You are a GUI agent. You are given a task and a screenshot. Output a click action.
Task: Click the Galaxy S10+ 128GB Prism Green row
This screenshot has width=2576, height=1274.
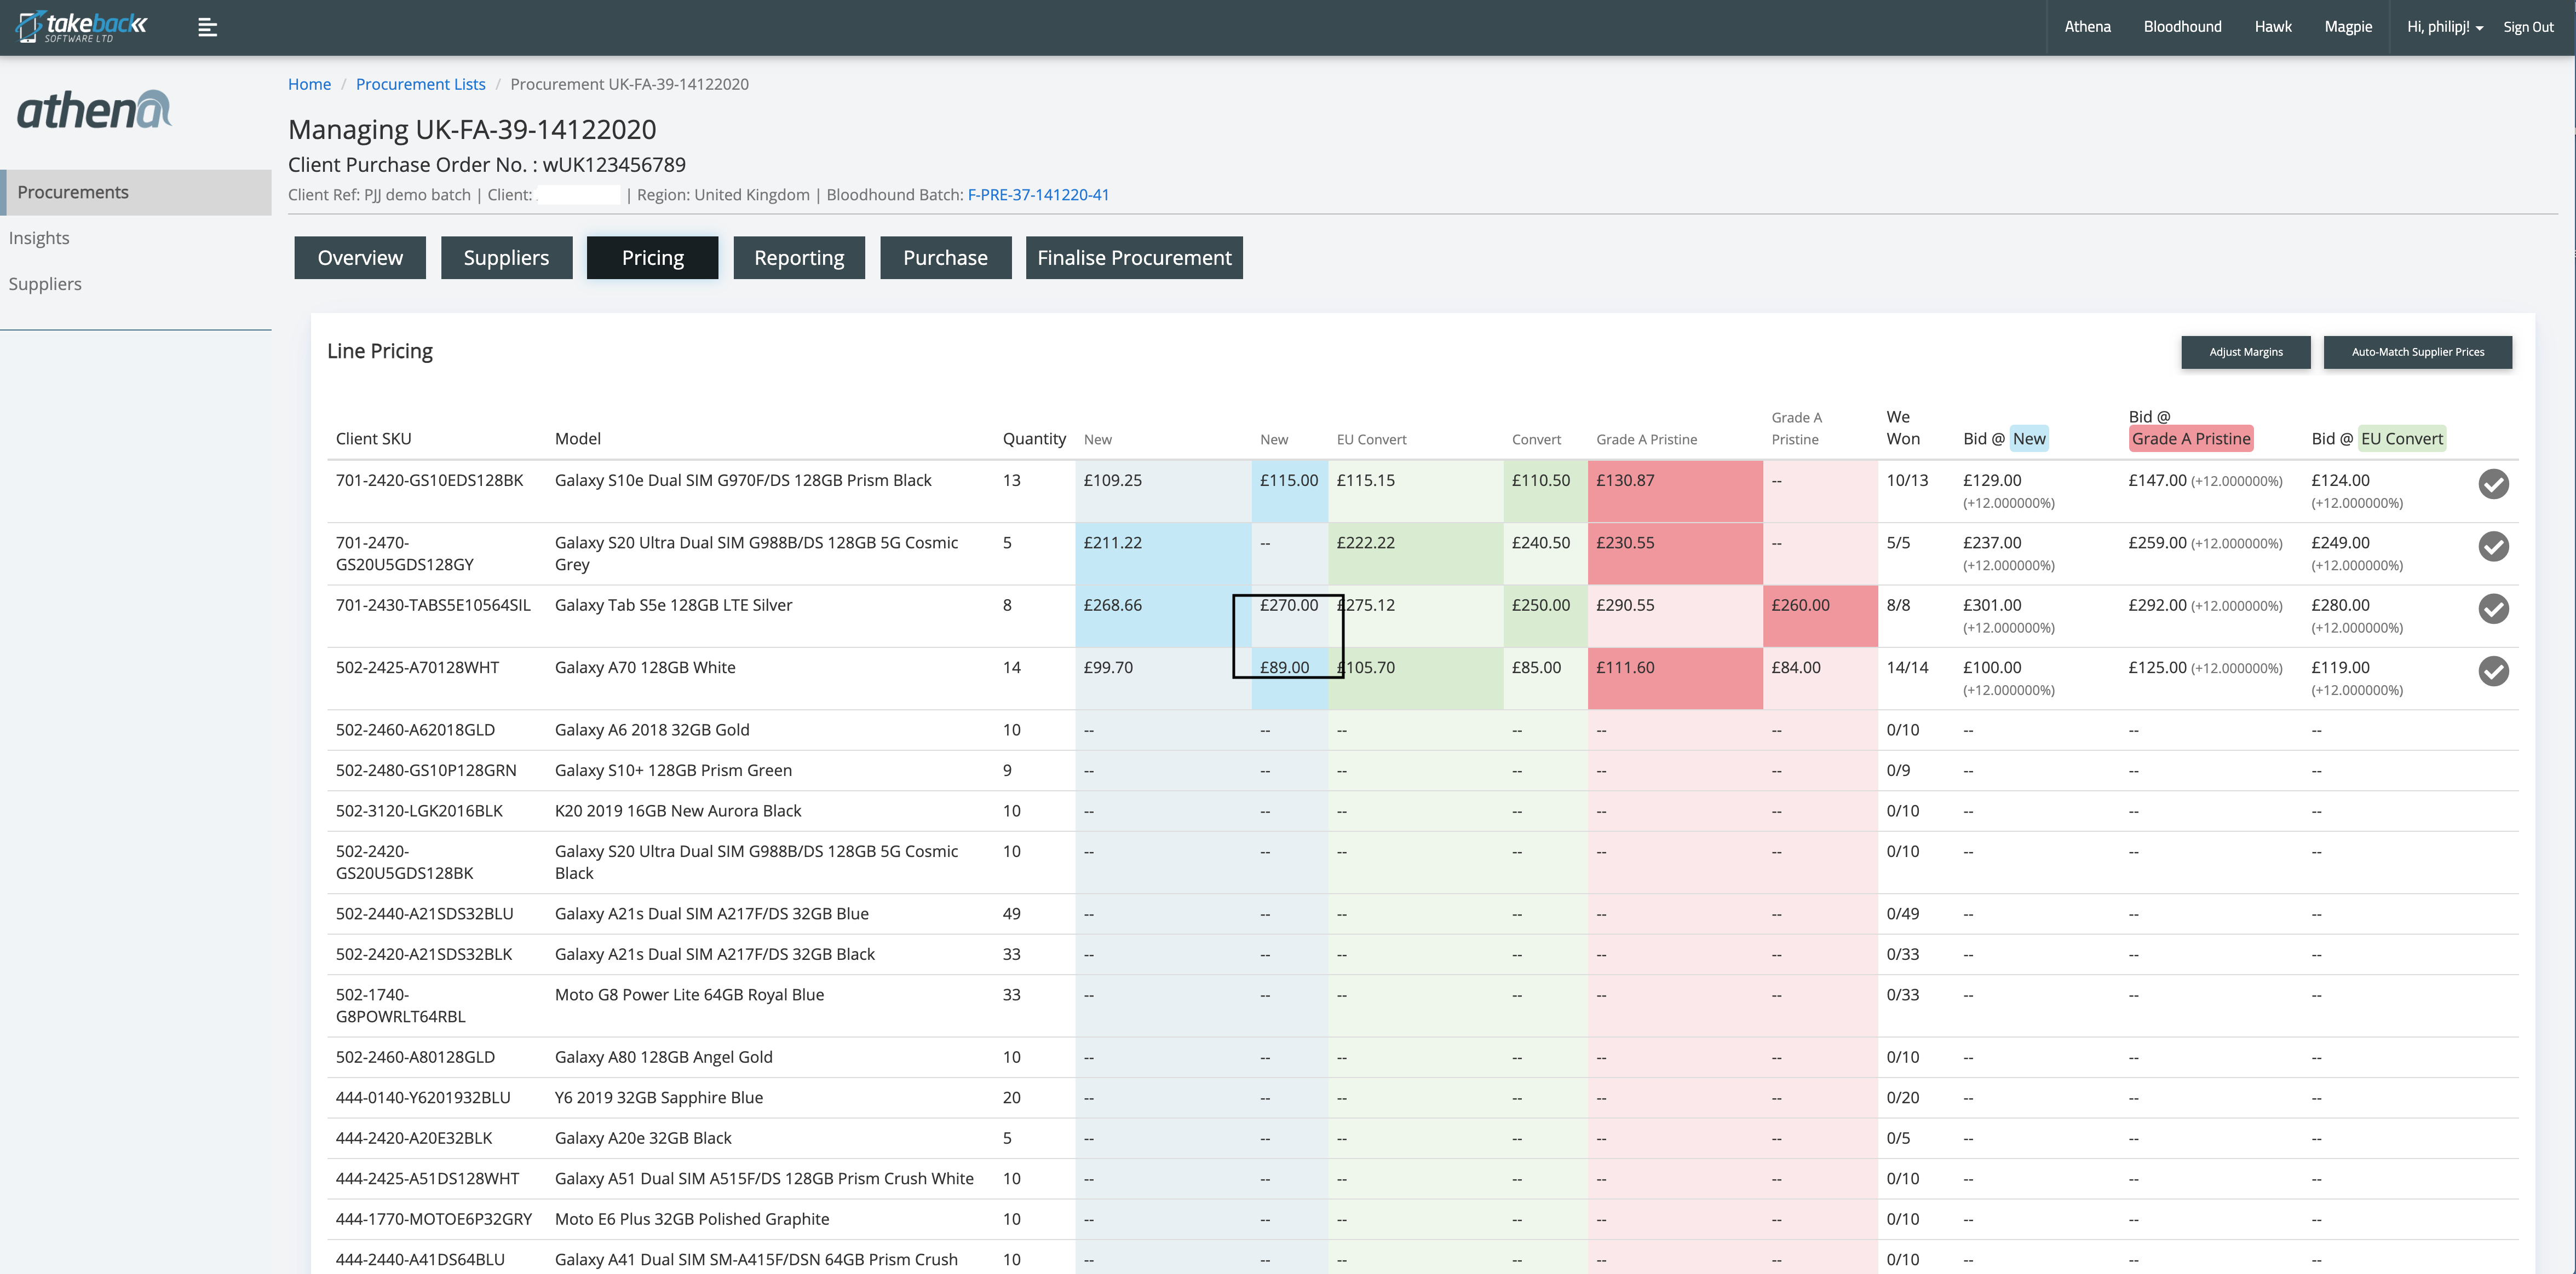pyautogui.click(x=1422, y=771)
